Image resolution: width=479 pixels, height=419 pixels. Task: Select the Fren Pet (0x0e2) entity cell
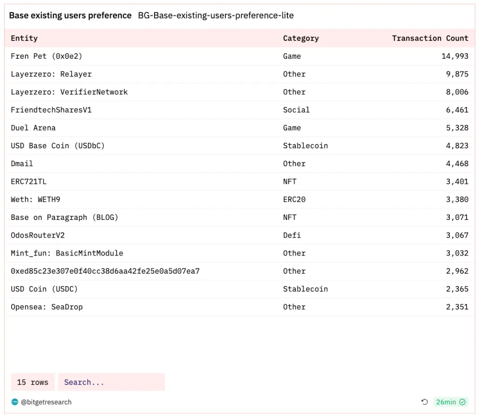(x=46, y=56)
